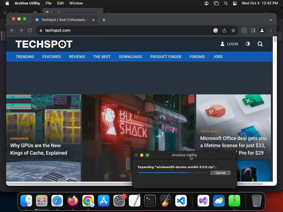Expand Chrome tab search chevron
Image resolution: width=283 pixels, height=212 pixels.
click(x=271, y=20)
